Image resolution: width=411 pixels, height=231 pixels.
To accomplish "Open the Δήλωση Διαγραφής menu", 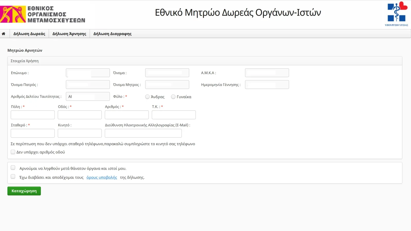I will [x=113, y=34].
